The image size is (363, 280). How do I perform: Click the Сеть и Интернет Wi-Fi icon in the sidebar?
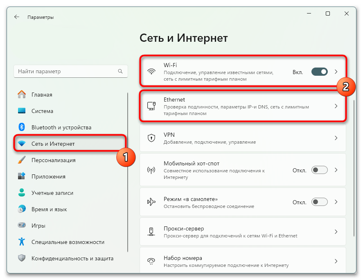tap(22, 143)
